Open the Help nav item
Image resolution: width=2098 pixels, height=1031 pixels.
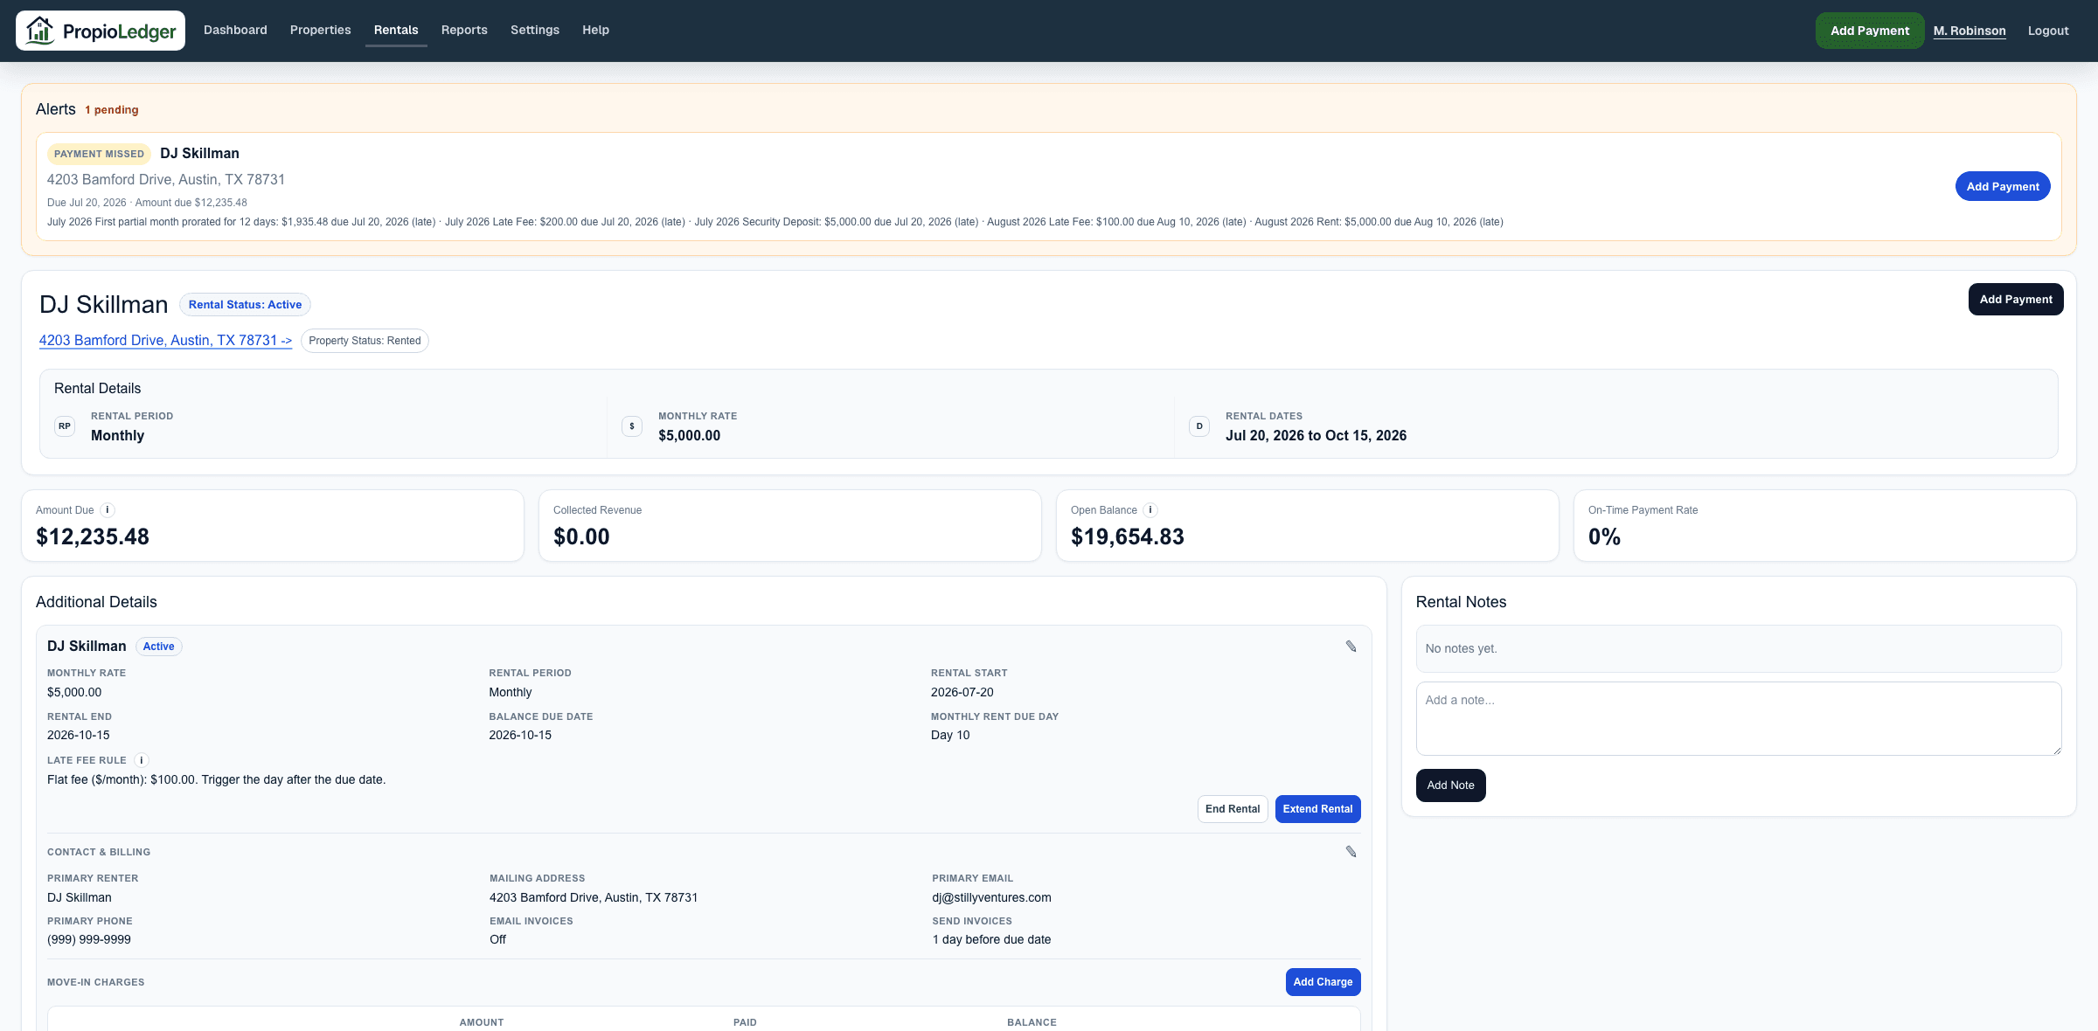click(596, 30)
